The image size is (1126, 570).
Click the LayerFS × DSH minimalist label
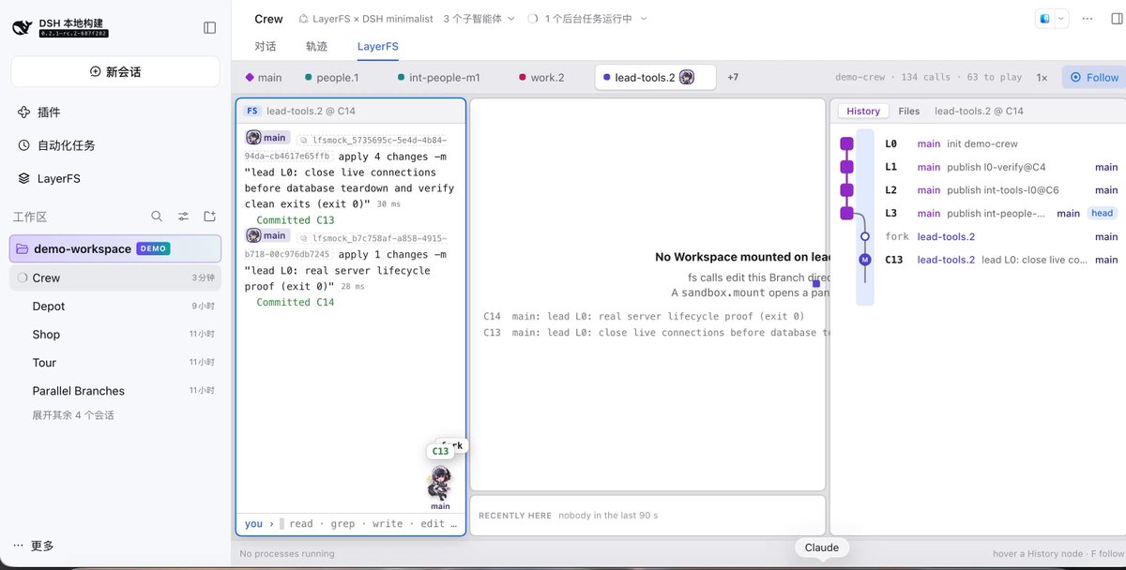coord(366,19)
